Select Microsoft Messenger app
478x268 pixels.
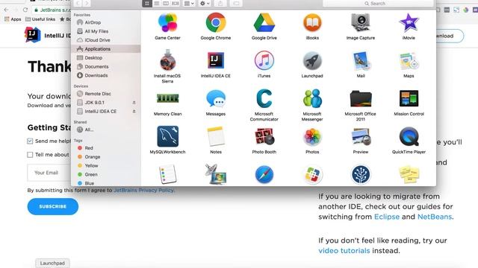(x=312, y=98)
